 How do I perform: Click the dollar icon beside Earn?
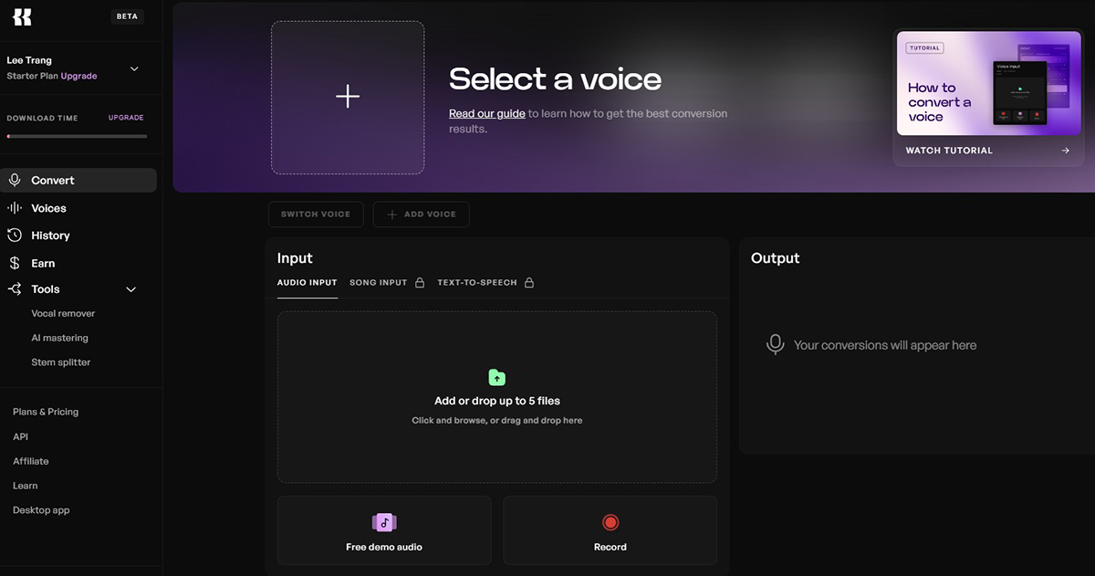tap(15, 263)
